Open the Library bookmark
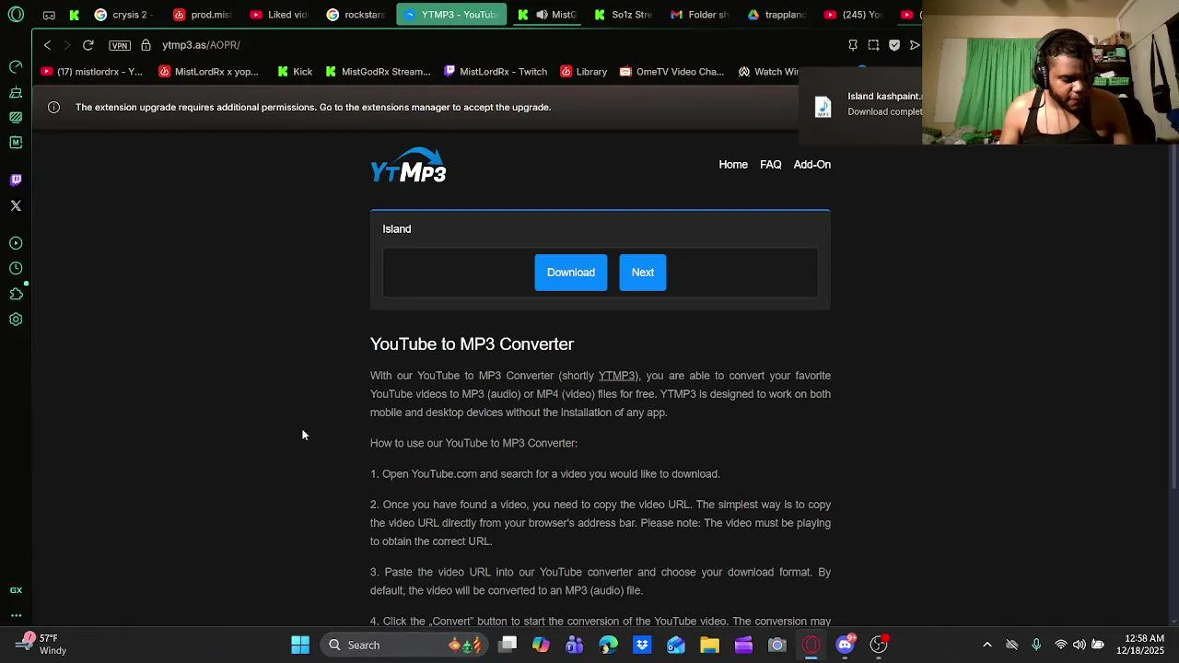1179x663 pixels. tap(584, 72)
